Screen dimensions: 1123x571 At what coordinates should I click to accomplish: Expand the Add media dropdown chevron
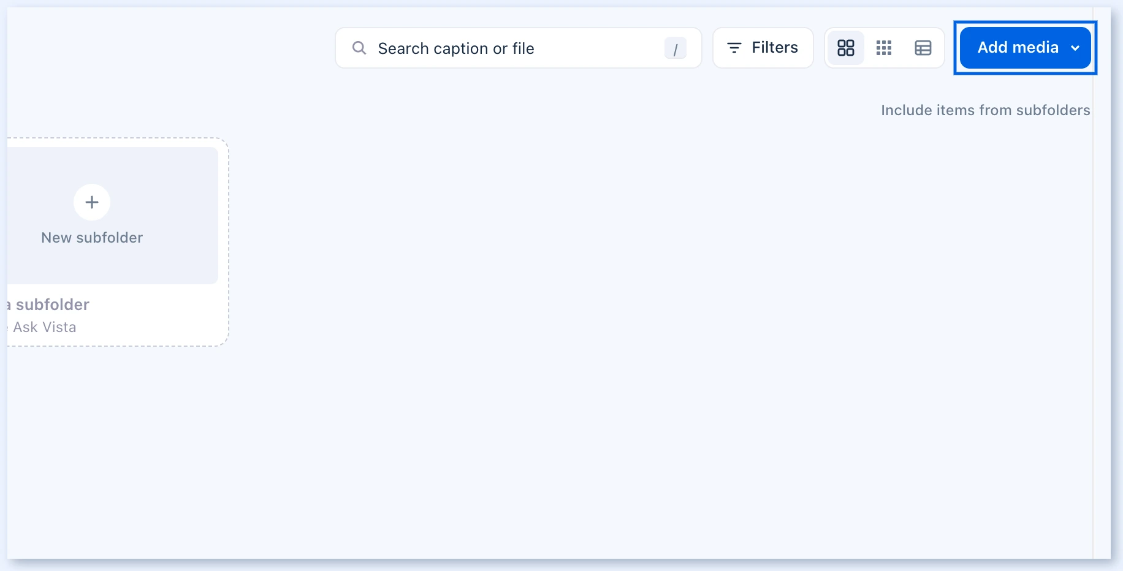pos(1075,48)
